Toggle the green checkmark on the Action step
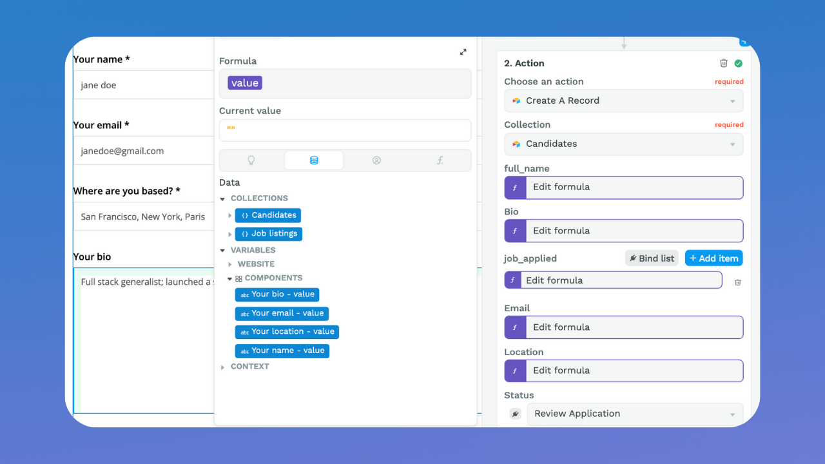 coord(739,63)
